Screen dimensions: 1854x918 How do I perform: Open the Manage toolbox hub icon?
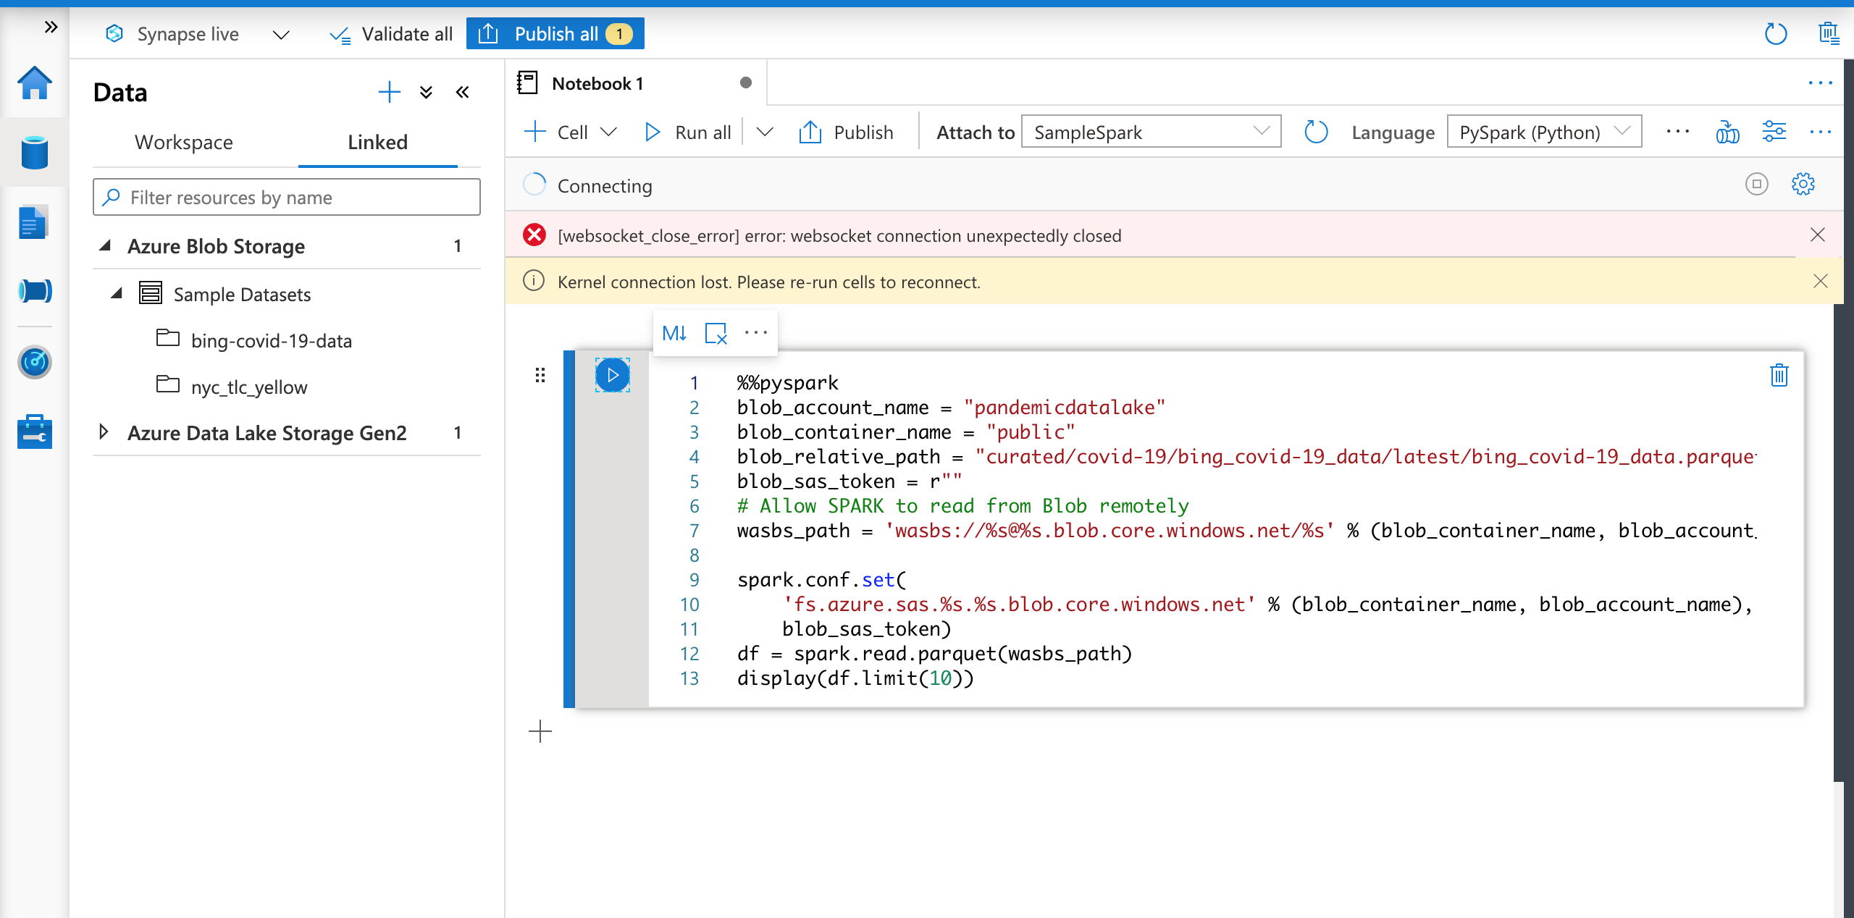[x=34, y=432]
